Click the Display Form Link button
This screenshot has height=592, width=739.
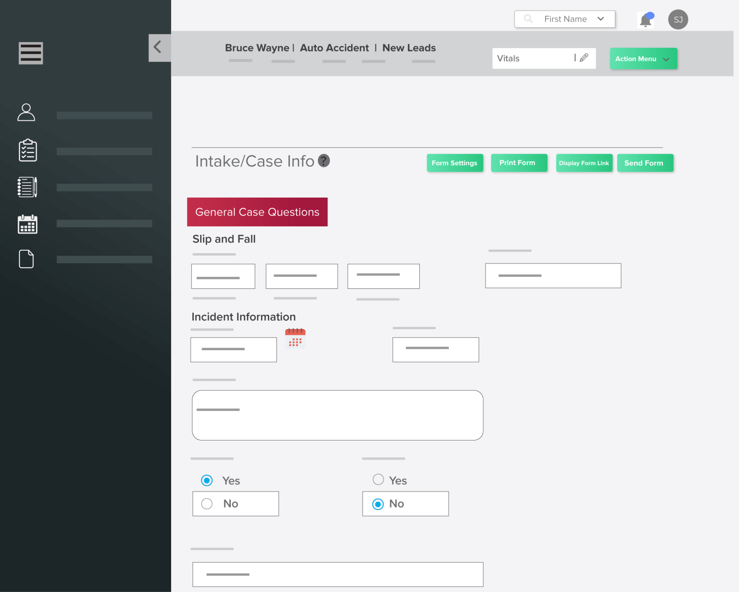584,163
